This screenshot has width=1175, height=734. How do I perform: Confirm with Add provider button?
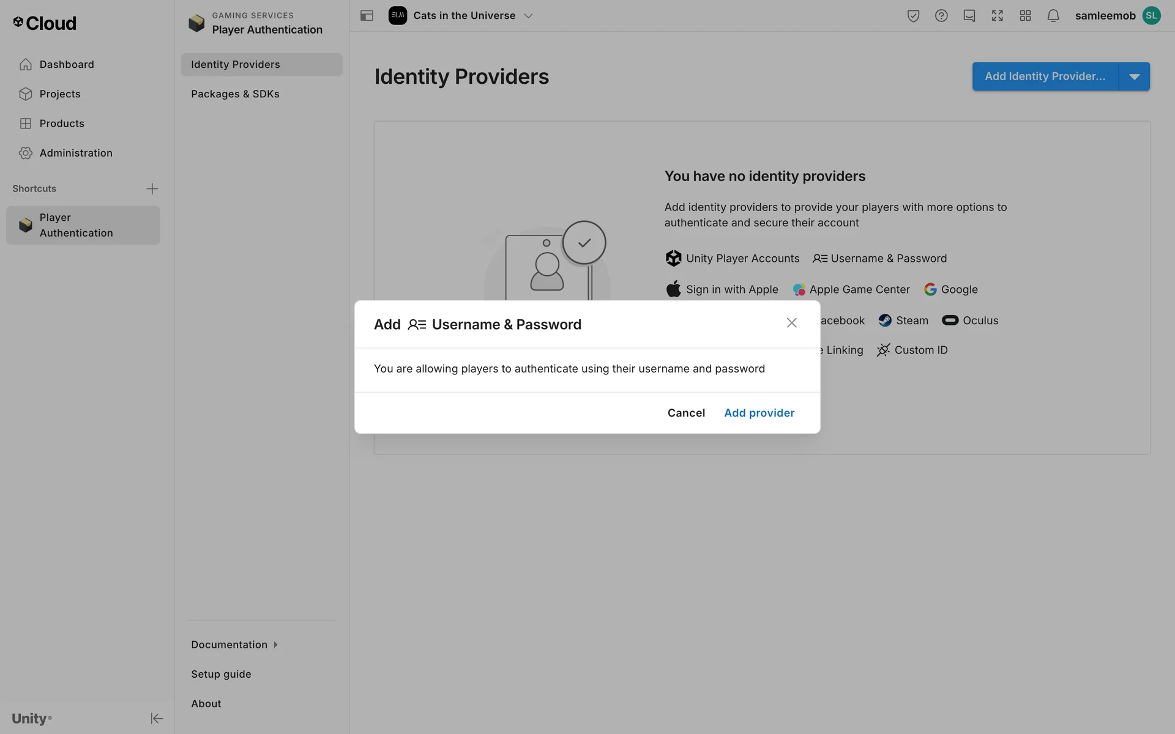(759, 413)
